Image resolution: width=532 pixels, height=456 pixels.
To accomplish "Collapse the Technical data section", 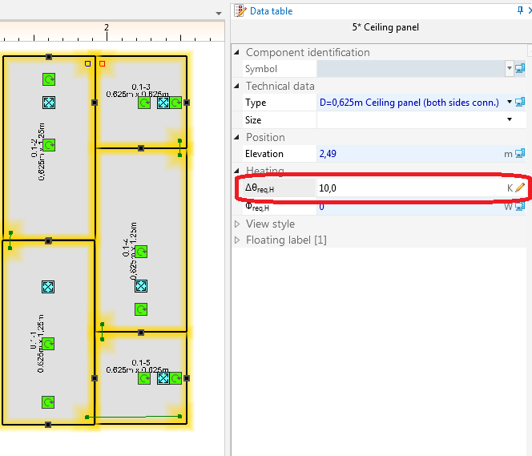I will coord(237,87).
